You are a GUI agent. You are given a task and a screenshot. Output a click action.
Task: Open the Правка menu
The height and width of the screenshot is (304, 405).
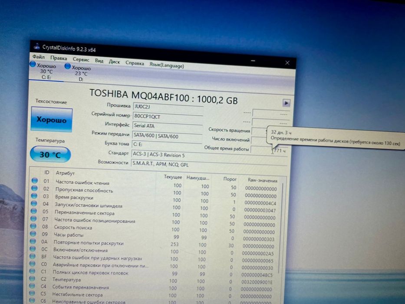pyautogui.click(x=59, y=58)
